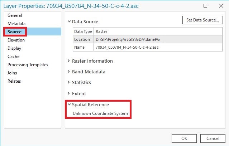Switch to the Display page
This screenshot has height=146, width=229.
point(14,48)
